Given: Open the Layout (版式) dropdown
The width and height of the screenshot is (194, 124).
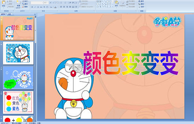Looking at the screenshot, I should coord(25,1).
